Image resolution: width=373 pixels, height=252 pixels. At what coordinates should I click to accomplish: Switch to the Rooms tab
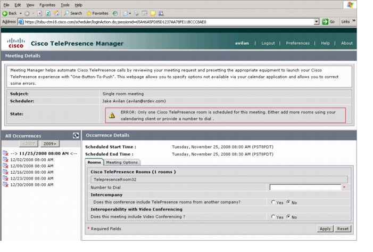(94, 162)
